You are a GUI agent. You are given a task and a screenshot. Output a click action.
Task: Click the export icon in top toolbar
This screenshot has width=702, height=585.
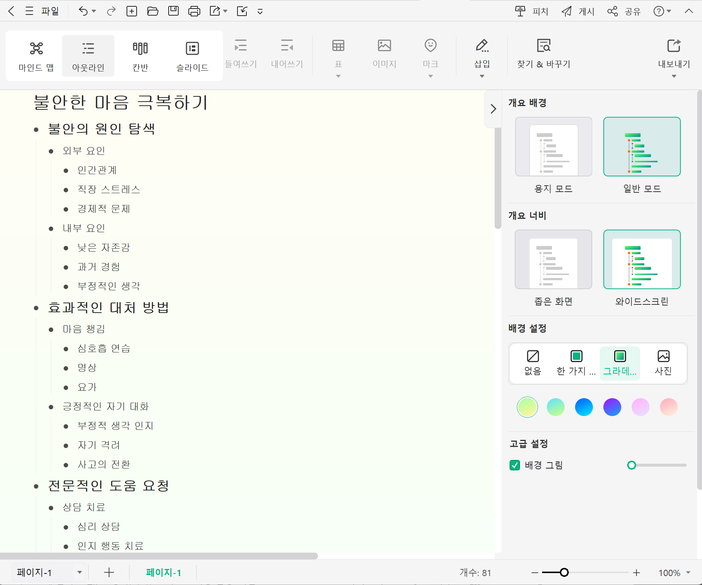pos(215,11)
